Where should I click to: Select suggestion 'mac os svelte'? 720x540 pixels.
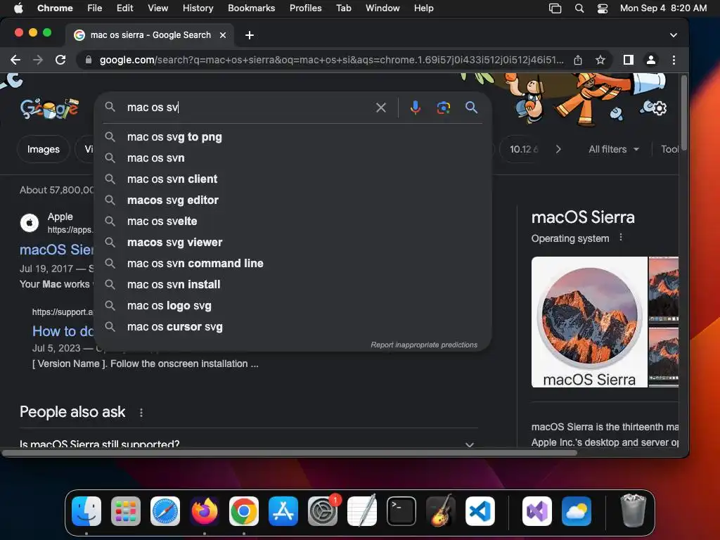click(x=292, y=221)
